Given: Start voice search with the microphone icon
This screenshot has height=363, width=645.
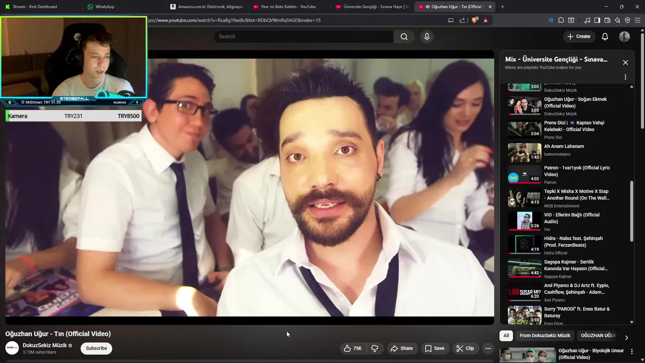Looking at the screenshot, I should click(427, 36).
